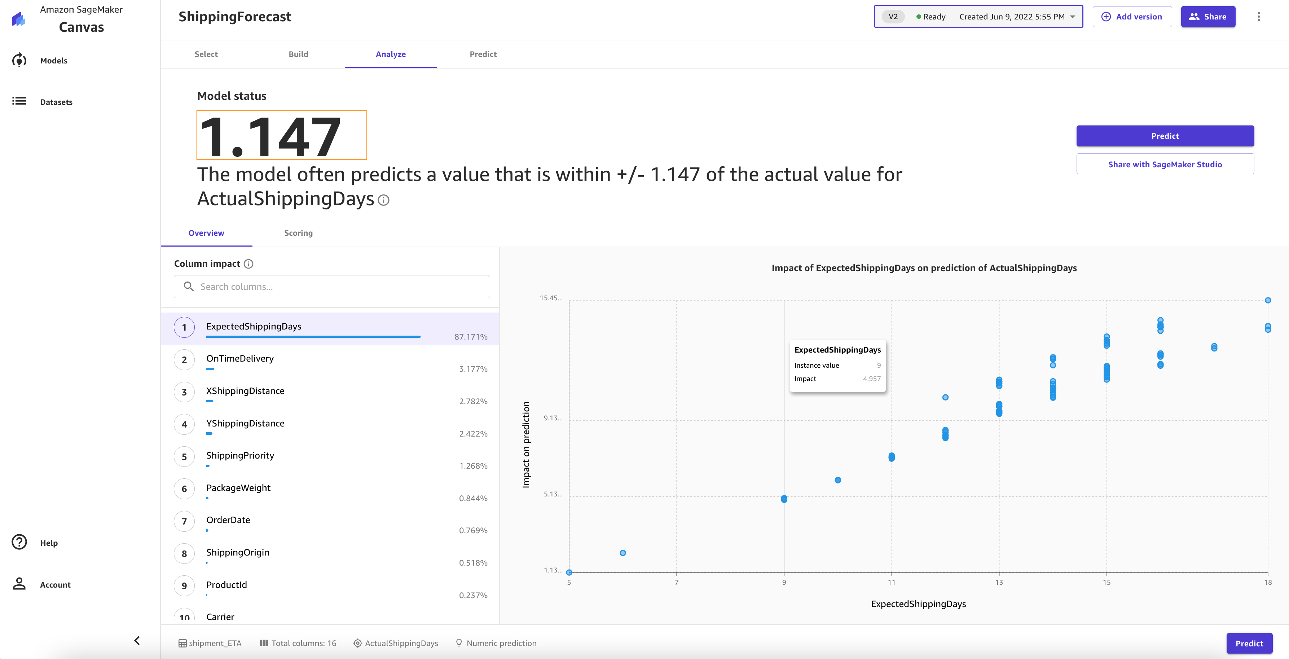Click the SageMaker Canvas logo

pyautogui.click(x=19, y=19)
